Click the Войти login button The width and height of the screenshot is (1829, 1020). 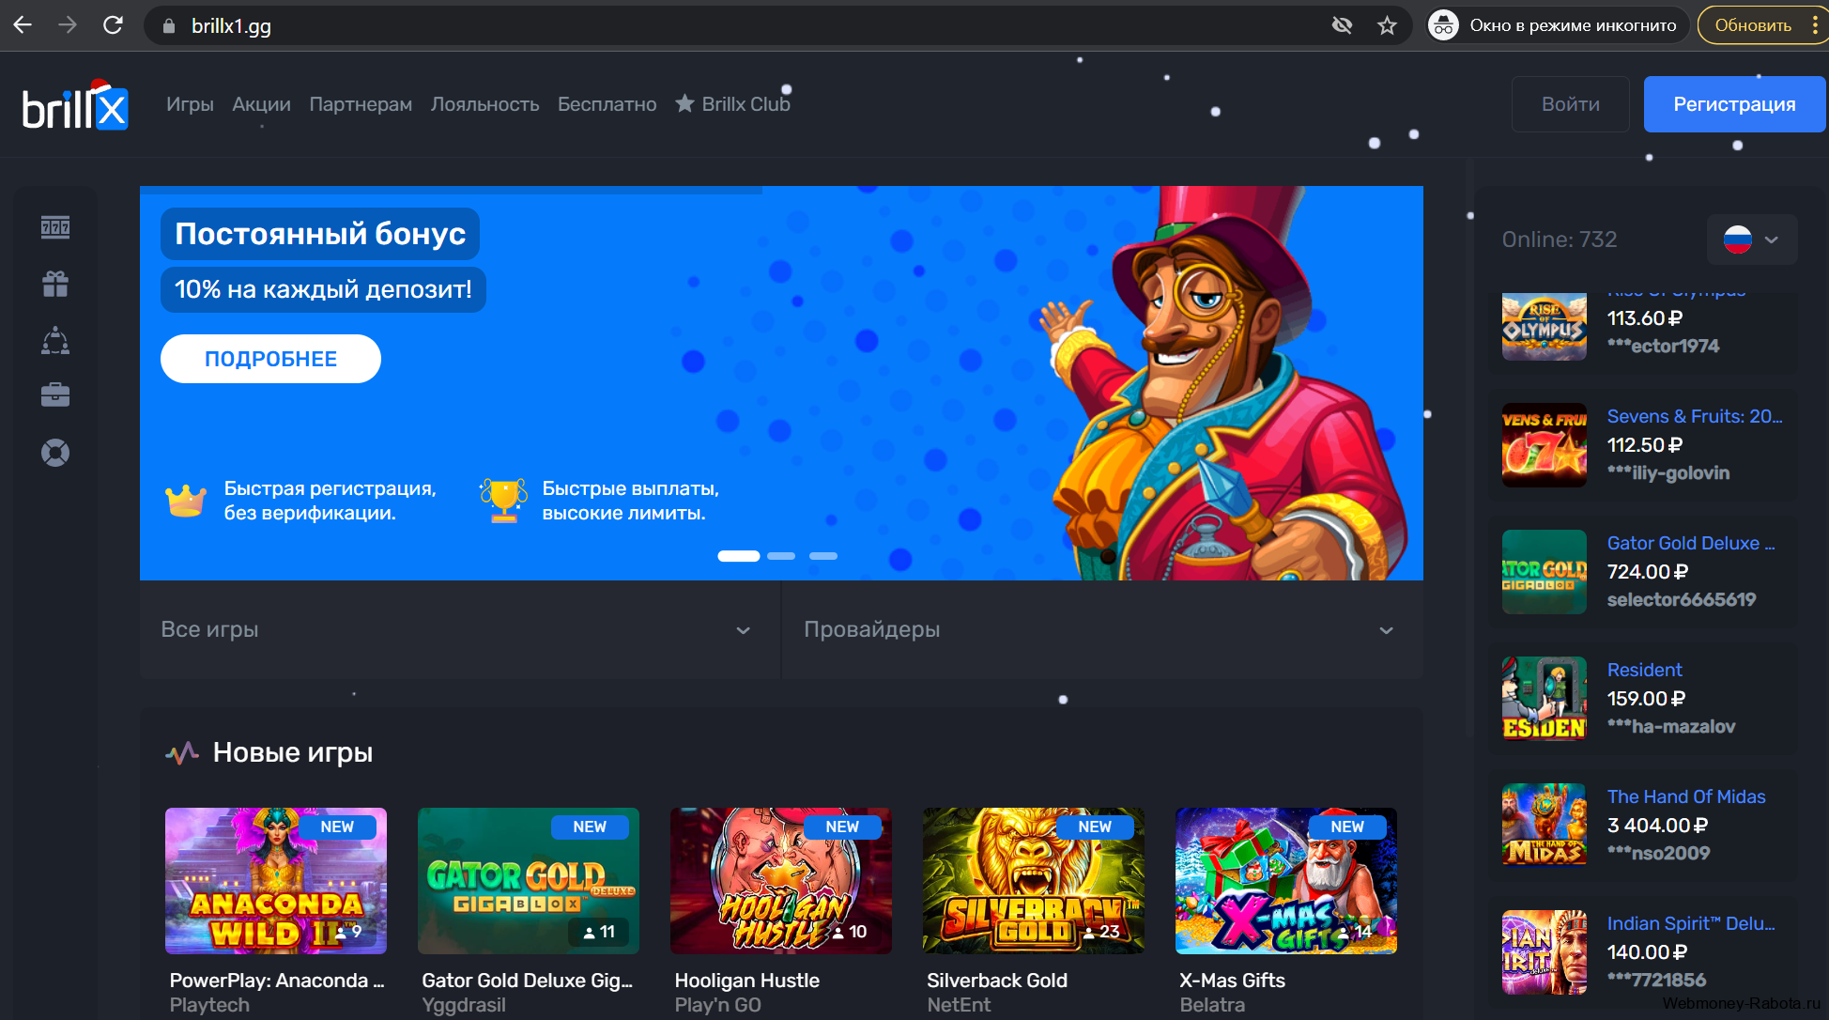click(1571, 104)
